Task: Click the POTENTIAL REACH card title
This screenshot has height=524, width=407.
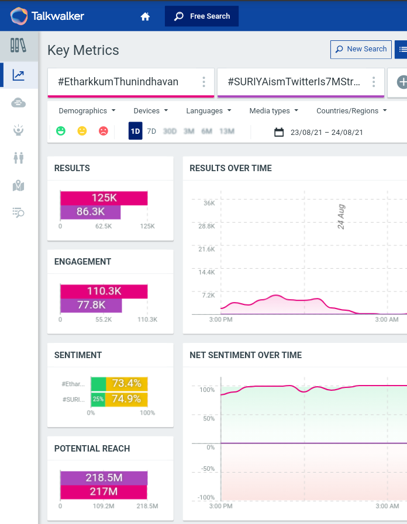Action: click(x=92, y=449)
